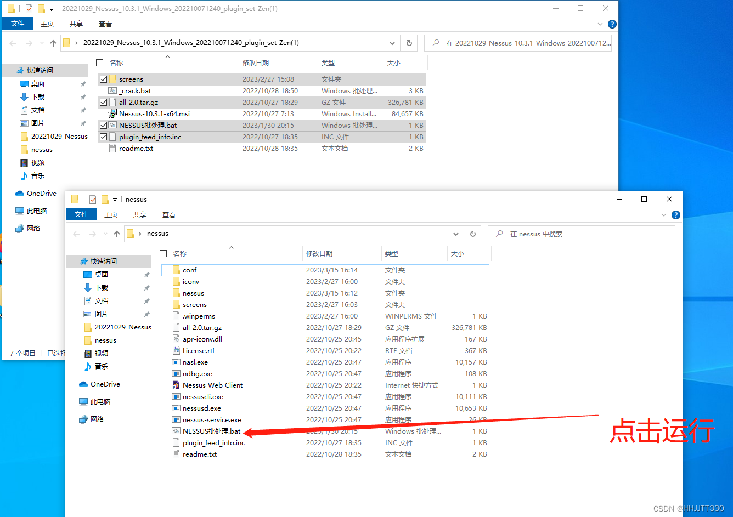Select ndbg.exe application icon

[x=176, y=374]
